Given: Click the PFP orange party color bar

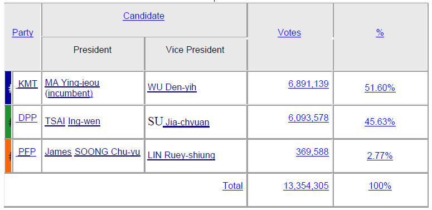Looking at the screenshot, I should tap(8, 156).
